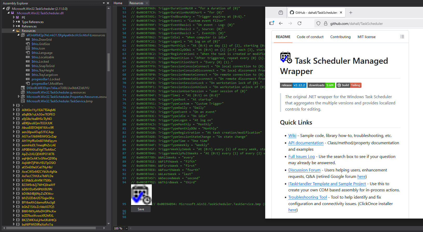423x232 pixels.
Task: Open the API documentation link
Action: pyautogui.click(x=306, y=143)
